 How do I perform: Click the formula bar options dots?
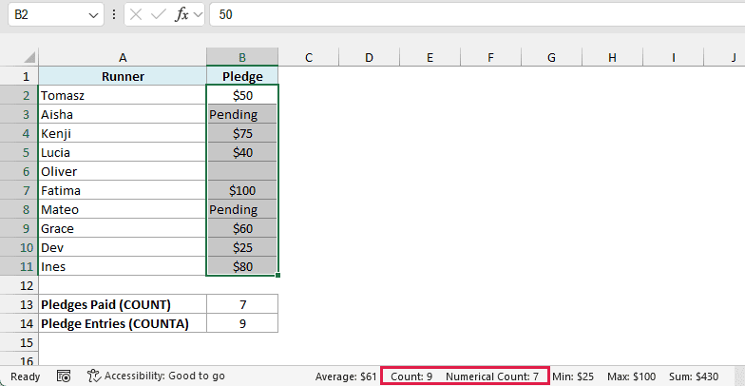pos(114,15)
